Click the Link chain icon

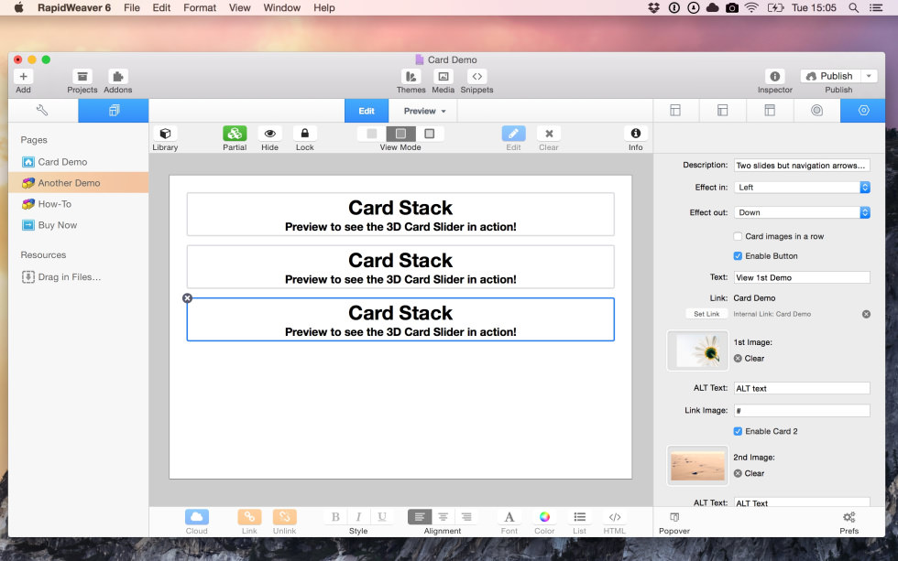coord(249,517)
